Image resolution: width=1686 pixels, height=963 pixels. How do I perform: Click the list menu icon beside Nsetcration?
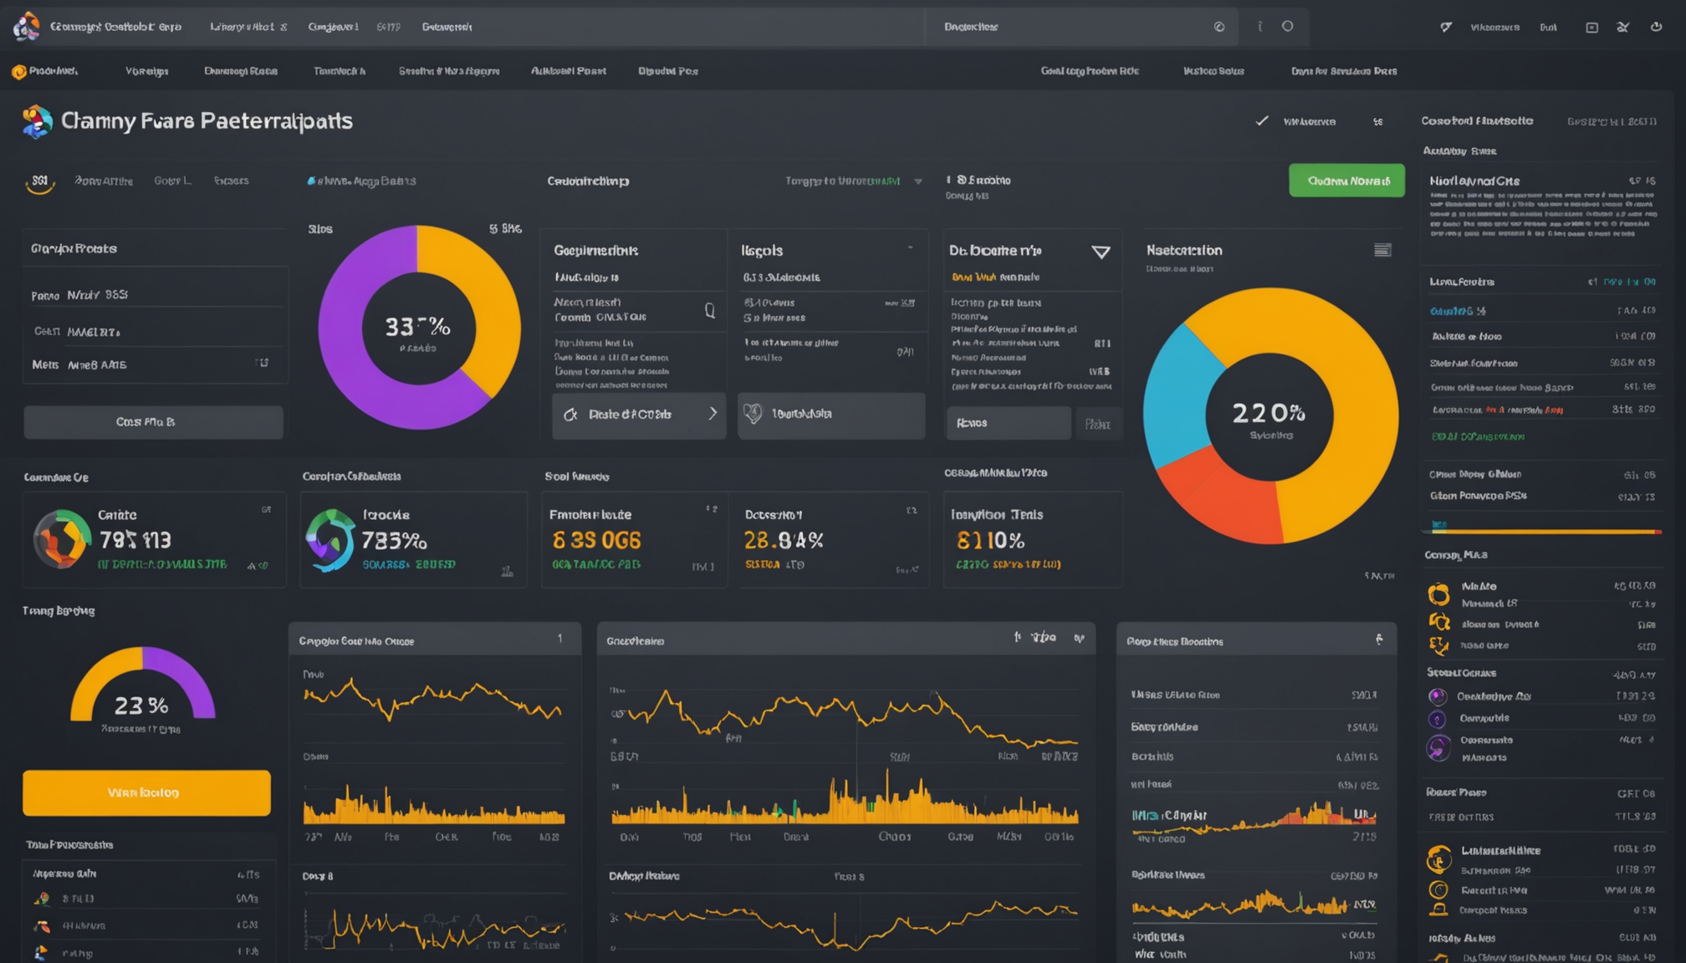tap(1382, 250)
